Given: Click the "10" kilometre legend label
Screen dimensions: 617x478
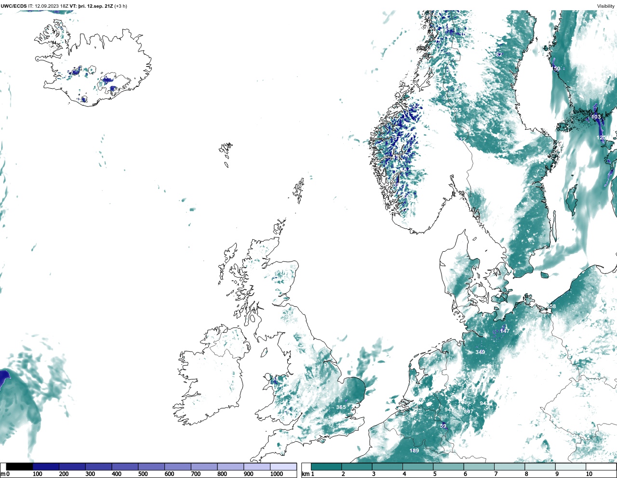Looking at the screenshot, I should pos(589,474).
